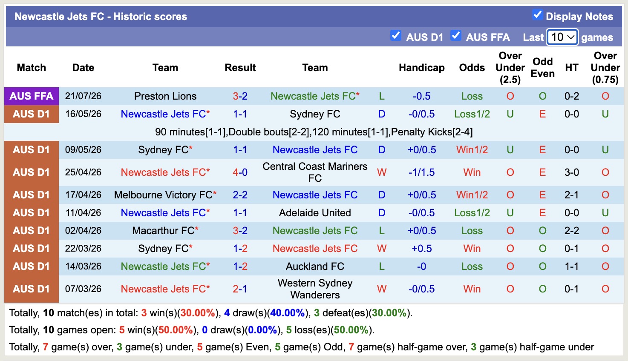628x361 pixels.
Task: Click AUS D1 label for 16/05/26 match
Action: (x=32, y=114)
